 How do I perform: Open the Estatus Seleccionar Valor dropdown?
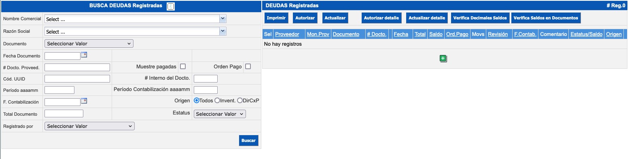pos(220,114)
